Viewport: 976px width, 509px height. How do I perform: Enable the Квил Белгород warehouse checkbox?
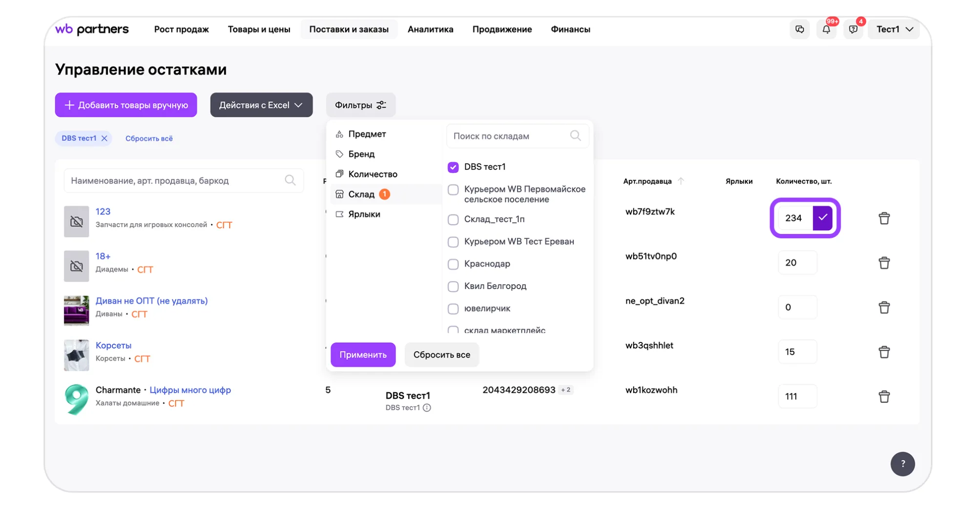[453, 286]
